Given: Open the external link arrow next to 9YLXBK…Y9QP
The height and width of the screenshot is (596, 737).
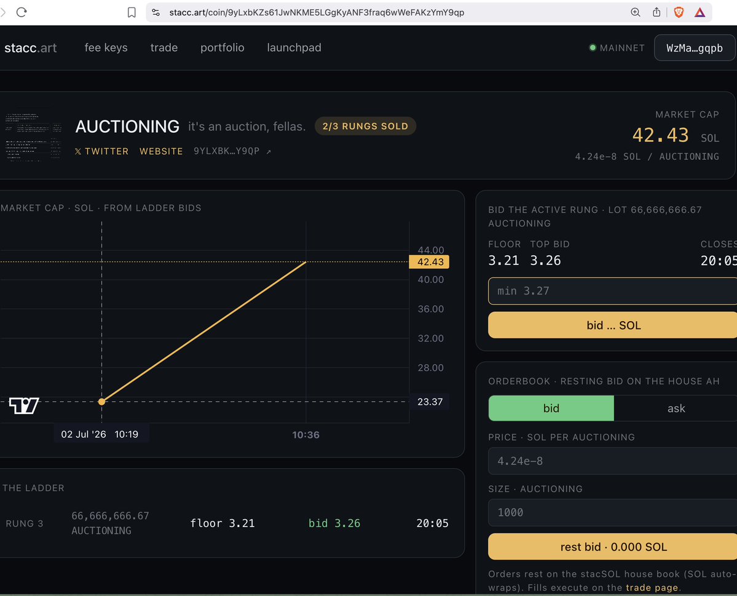Looking at the screenshot, I should 269,151.
